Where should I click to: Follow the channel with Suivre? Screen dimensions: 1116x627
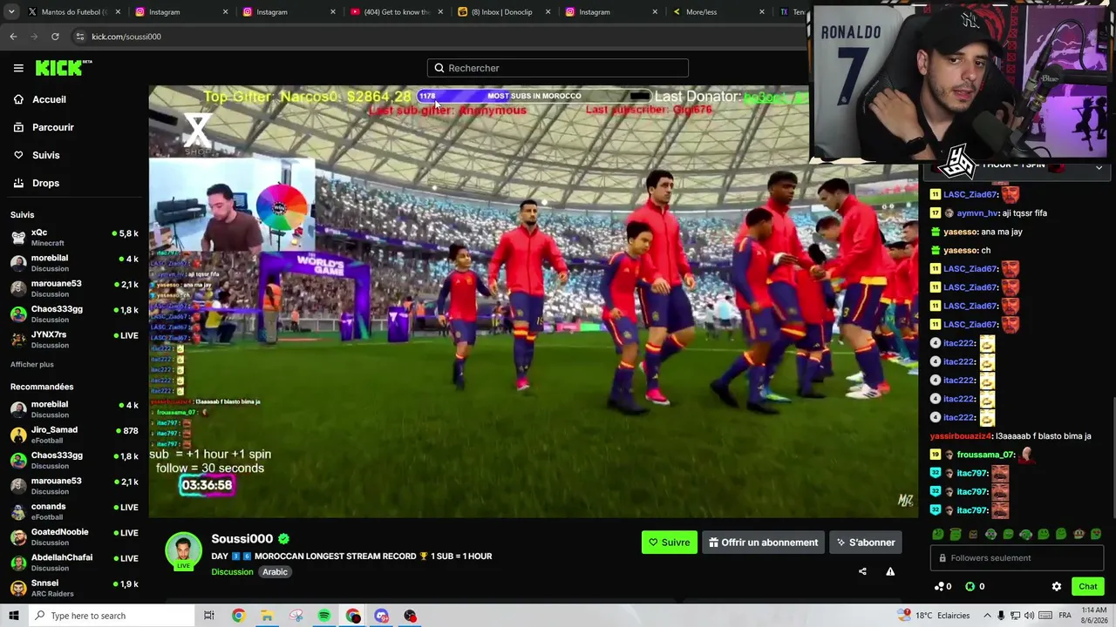coord(669,543)
